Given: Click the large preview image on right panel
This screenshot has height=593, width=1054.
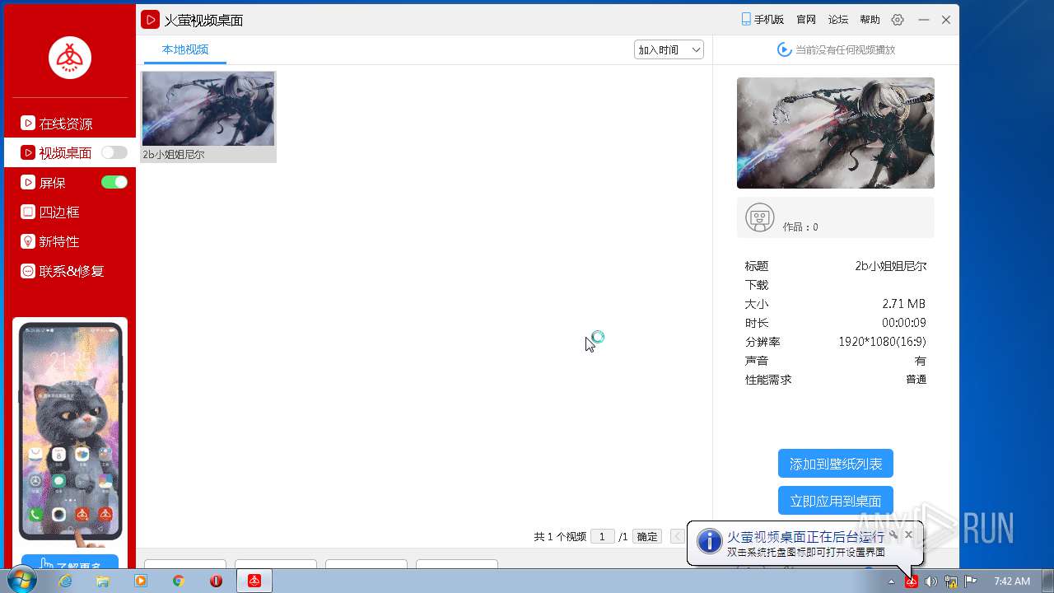Looking at the screenshot, I should pyautogui.click(x=836, y=133).
